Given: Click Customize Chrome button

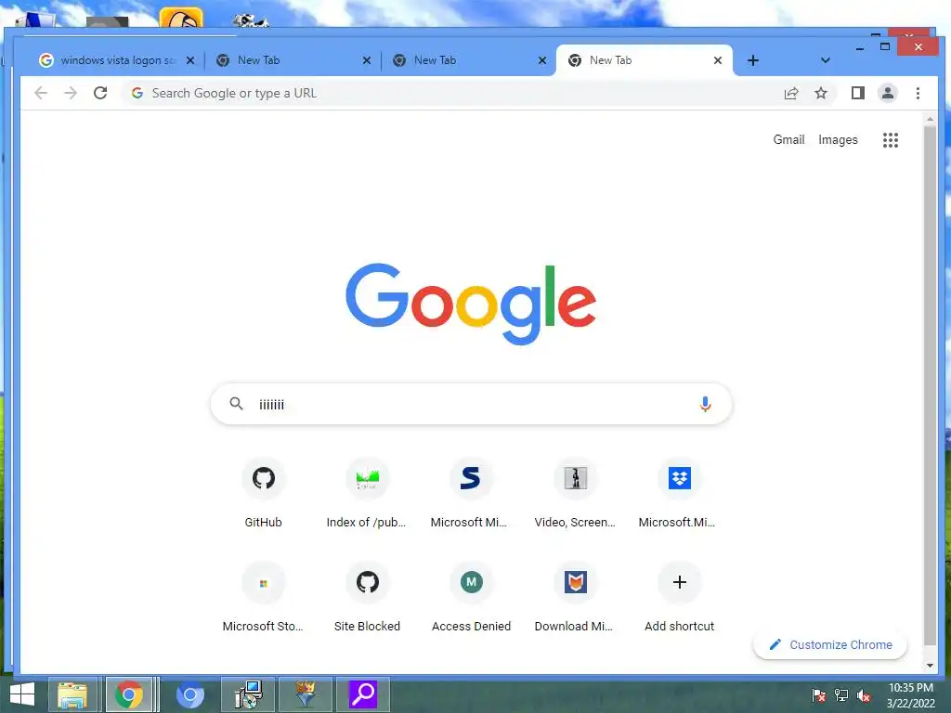Looking at the screenshot, I should (x=829, y=644).
